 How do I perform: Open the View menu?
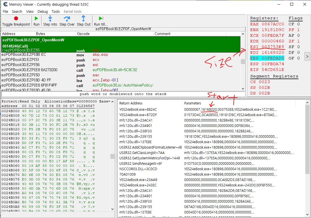pos(30,11)
